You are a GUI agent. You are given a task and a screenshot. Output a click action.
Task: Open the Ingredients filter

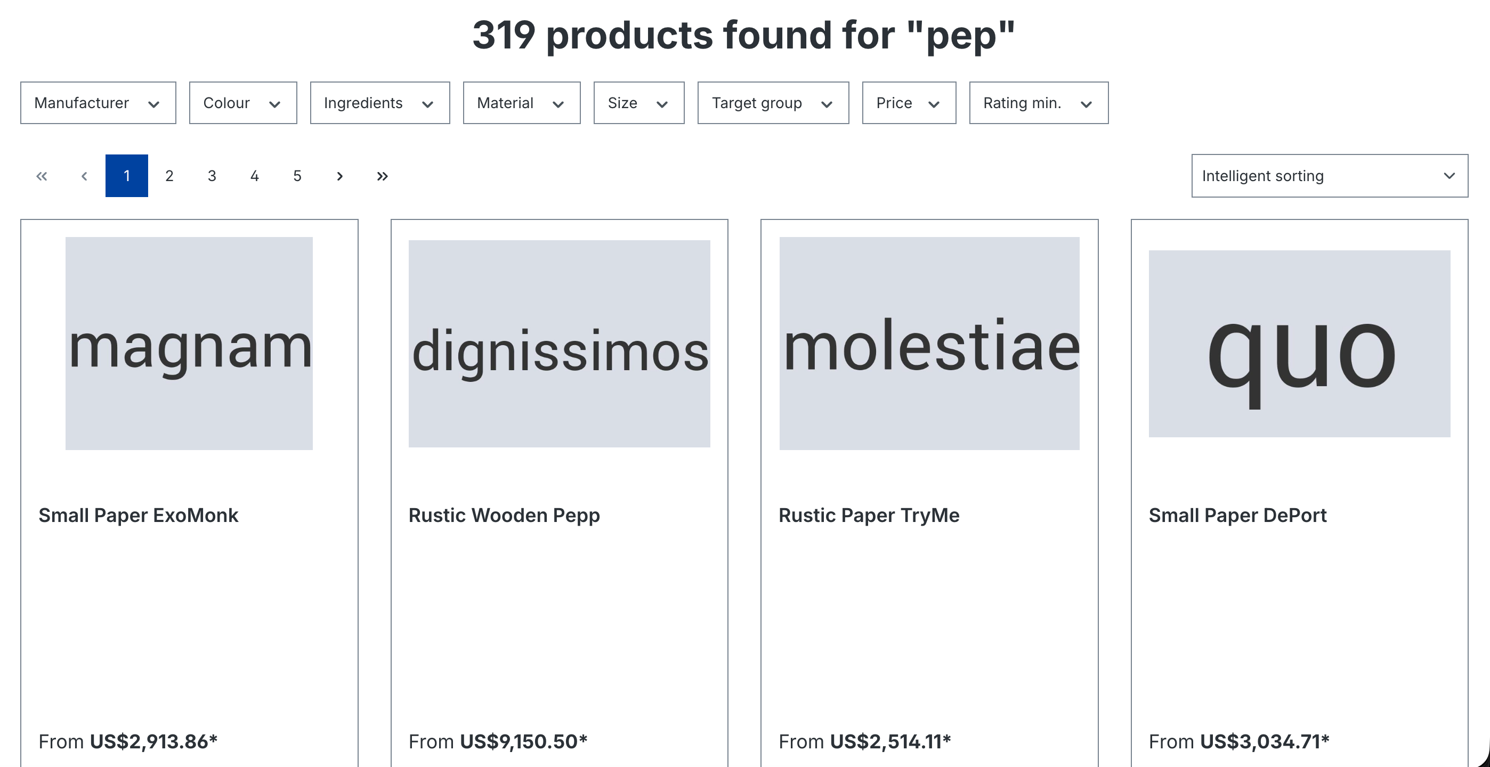(x=380, y=103)
